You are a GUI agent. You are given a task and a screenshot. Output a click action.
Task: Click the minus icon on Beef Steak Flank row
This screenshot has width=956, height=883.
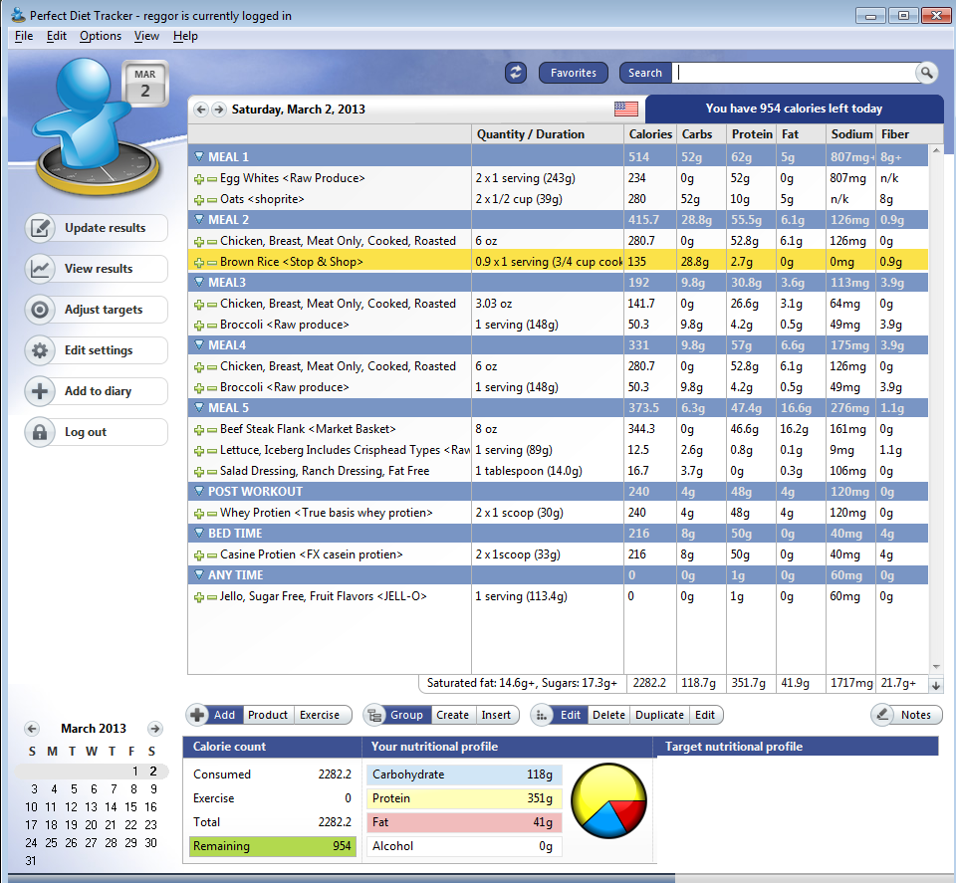pyautogui.click(x=211, y=430)
